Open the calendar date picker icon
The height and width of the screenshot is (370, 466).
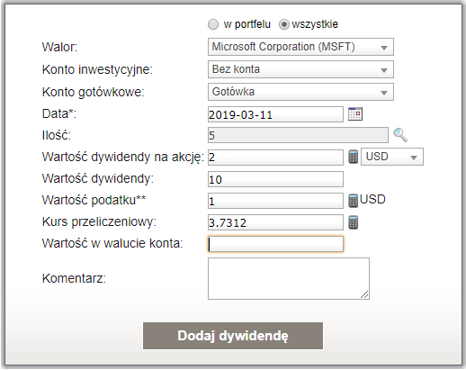click(x=355, y=114)
